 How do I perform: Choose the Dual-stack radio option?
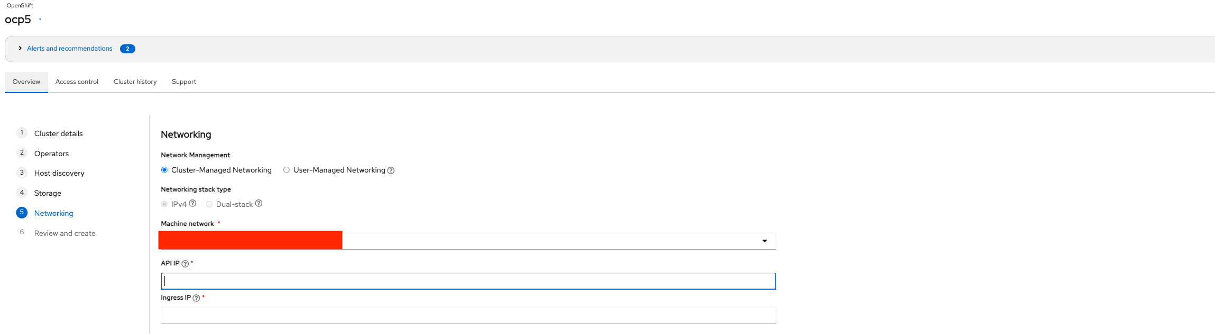(x=209, y=204)
